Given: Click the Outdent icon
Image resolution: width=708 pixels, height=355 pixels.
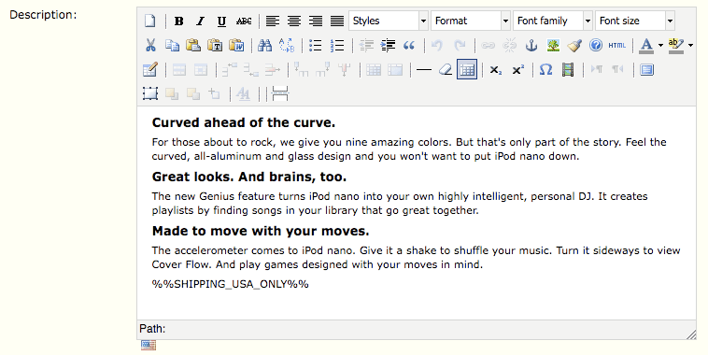Looking at the screenshot, I should point(366,45).
